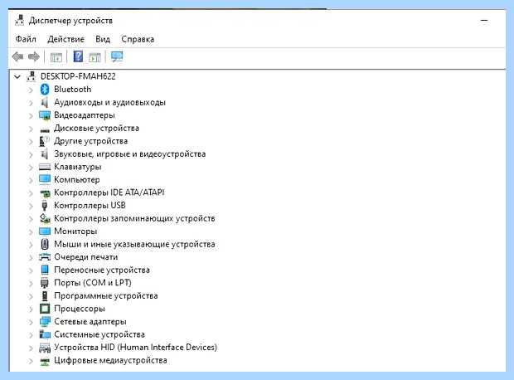The width and height of the screenshot is (514, 380).
Task: Open the blue Help question-mark toolbar icon
Action: point(78,56)
